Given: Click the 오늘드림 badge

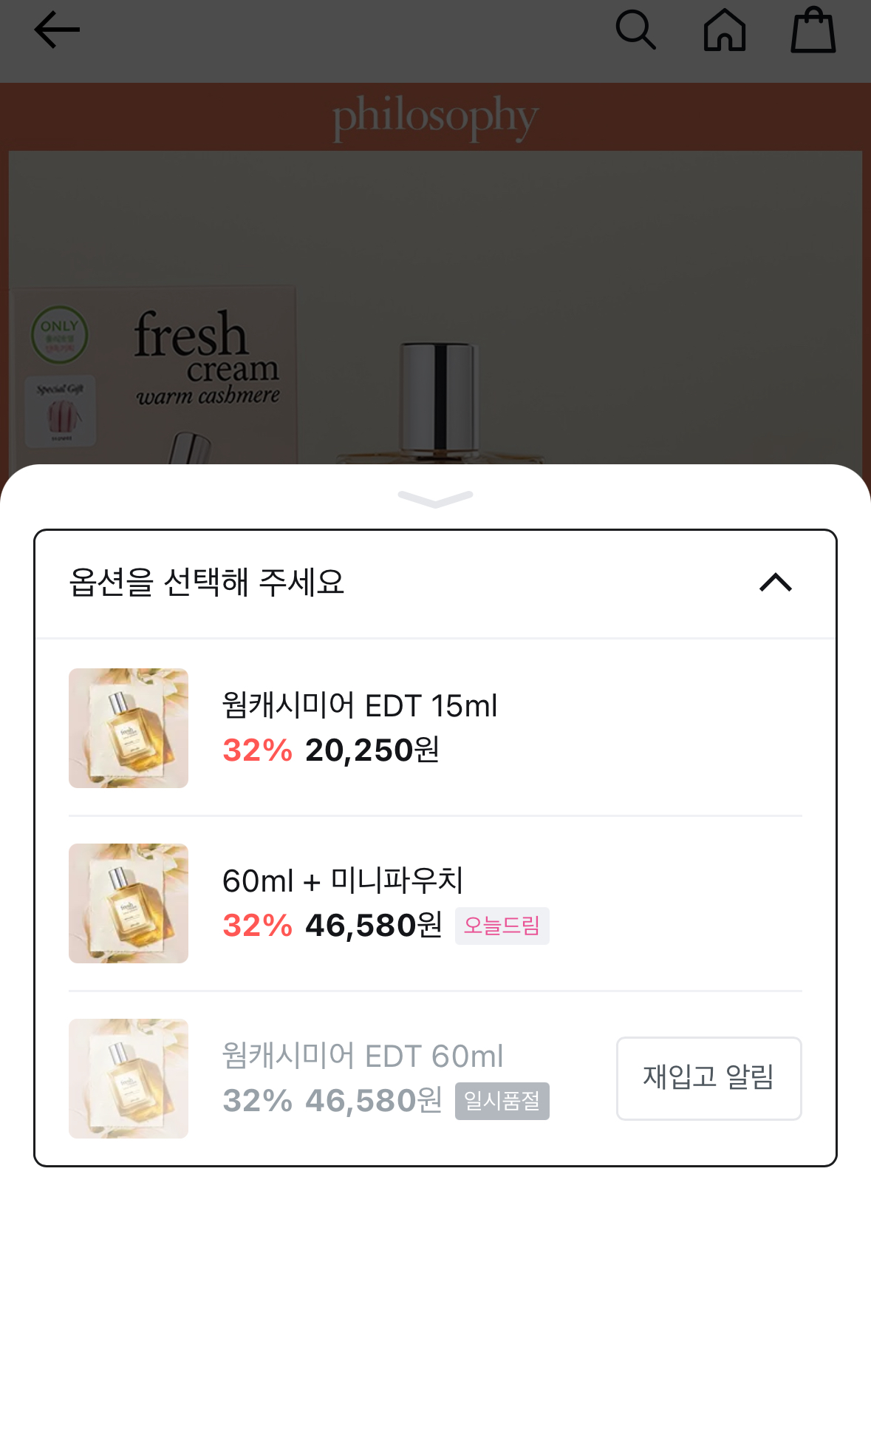Looking at the screenshot, I should [502, 926].
